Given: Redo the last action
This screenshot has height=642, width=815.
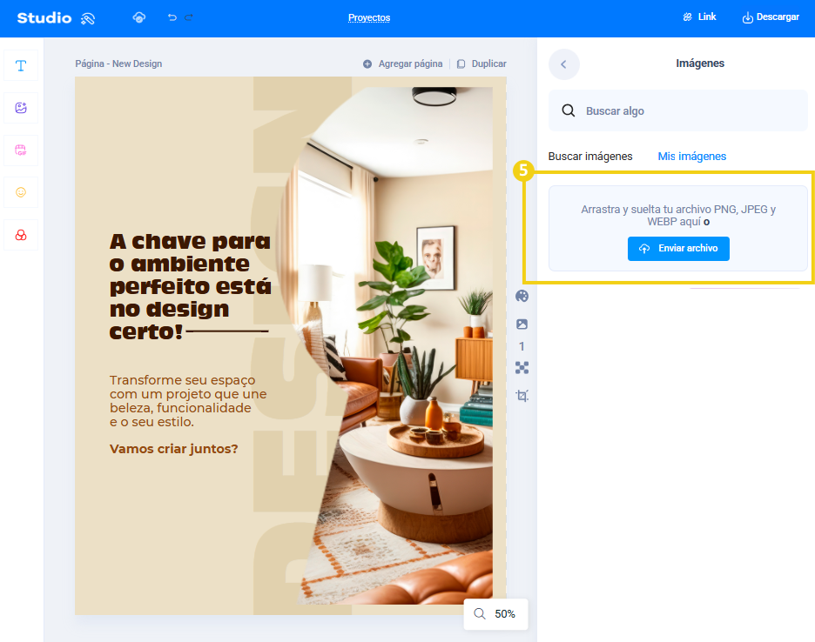Looking at the screenshot, I should (189, 17).
